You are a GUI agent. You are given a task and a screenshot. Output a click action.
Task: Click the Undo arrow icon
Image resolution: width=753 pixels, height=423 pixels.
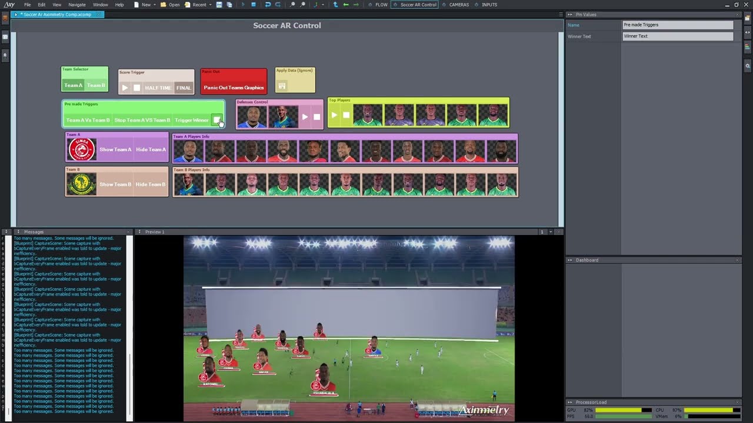(x=268, y=5)
